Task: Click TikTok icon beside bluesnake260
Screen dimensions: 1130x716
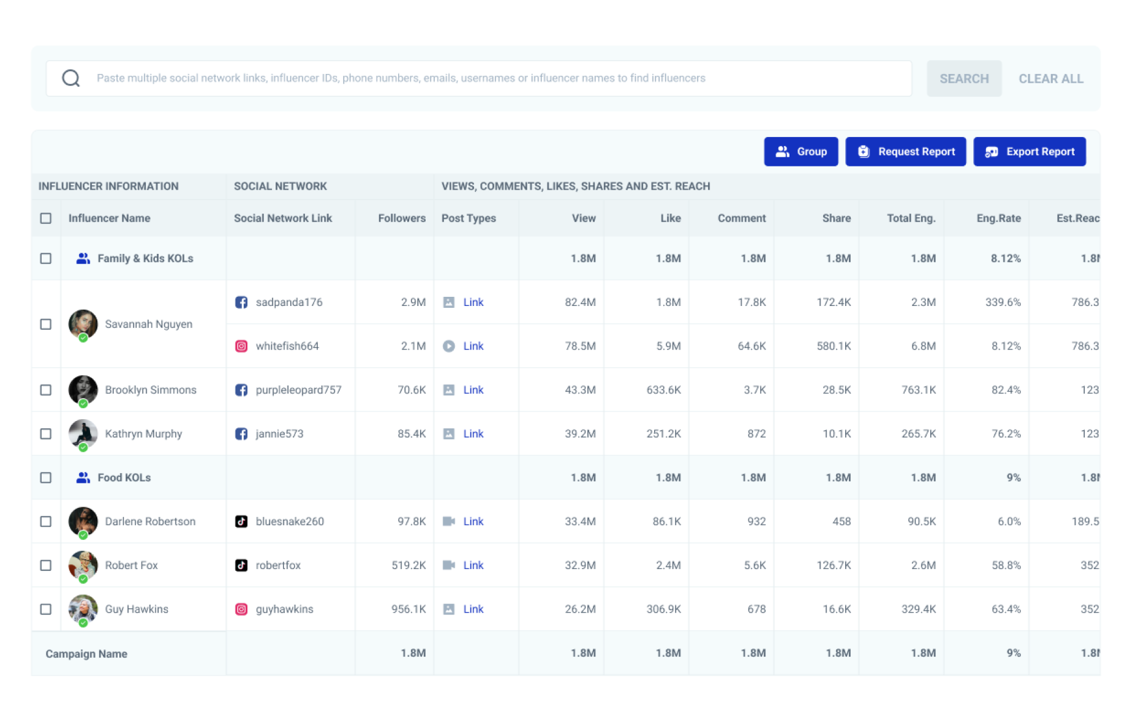Action: click(x=241, y=521)
